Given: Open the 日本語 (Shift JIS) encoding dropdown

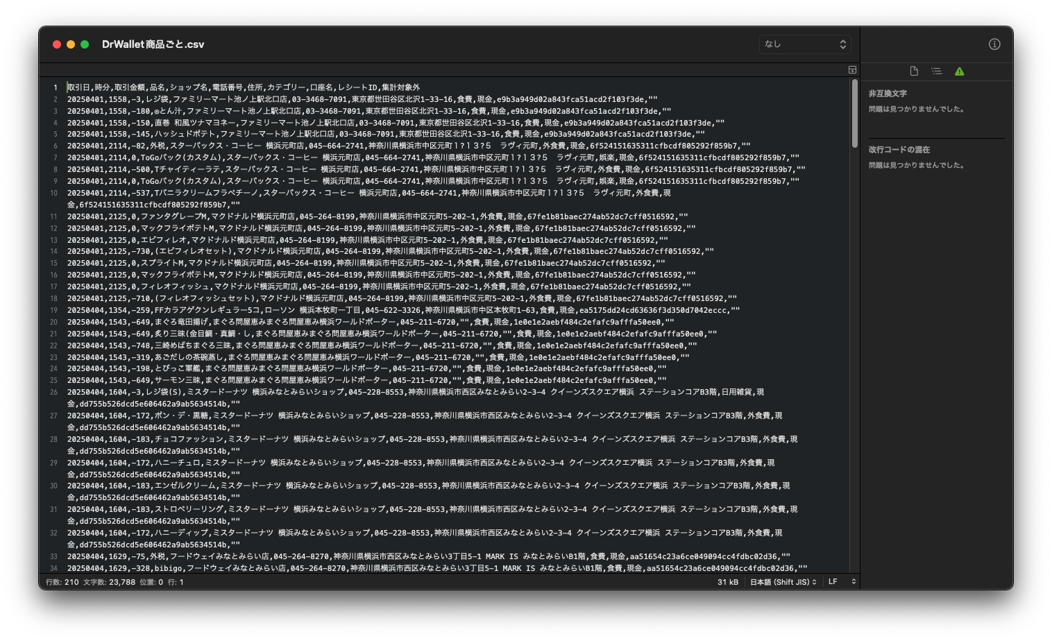Looking at the screenshot, I should pos(781,582).
